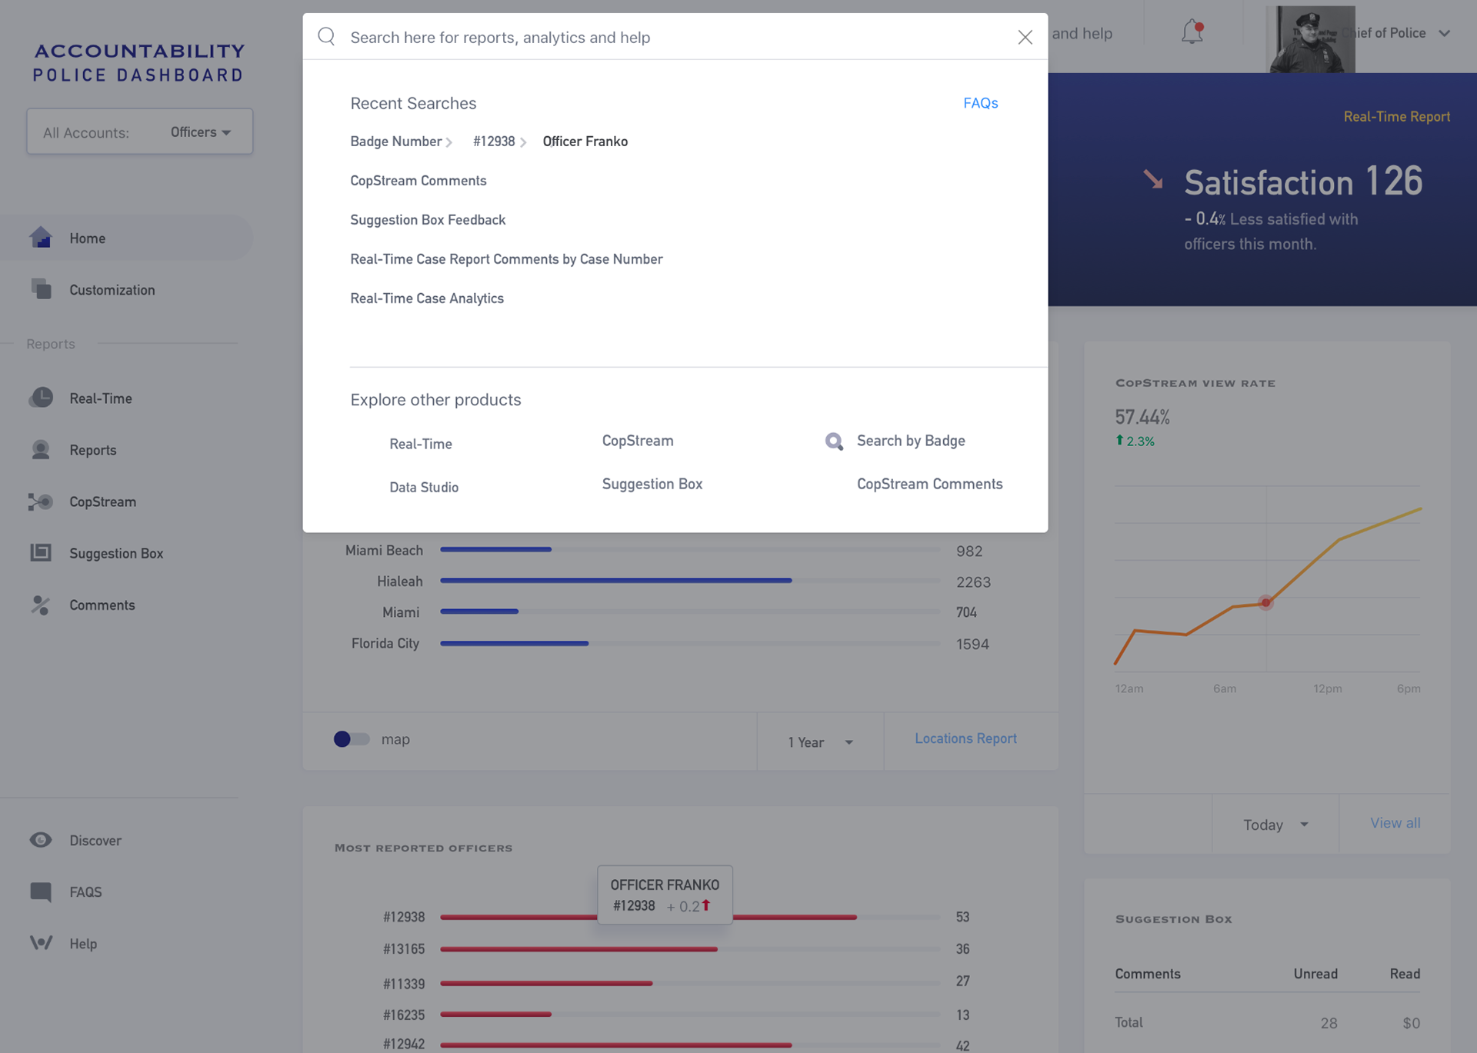Expand the Chief of Police menu
This screenshot has width=1477, height=1053.
coord(1444,33)
